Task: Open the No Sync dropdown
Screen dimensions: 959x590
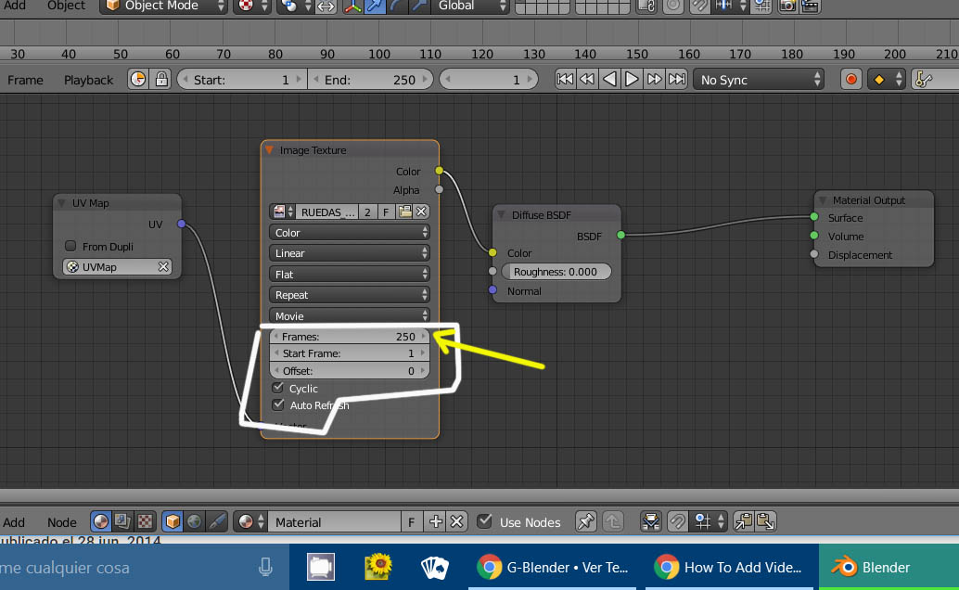Action: [758, 80]
